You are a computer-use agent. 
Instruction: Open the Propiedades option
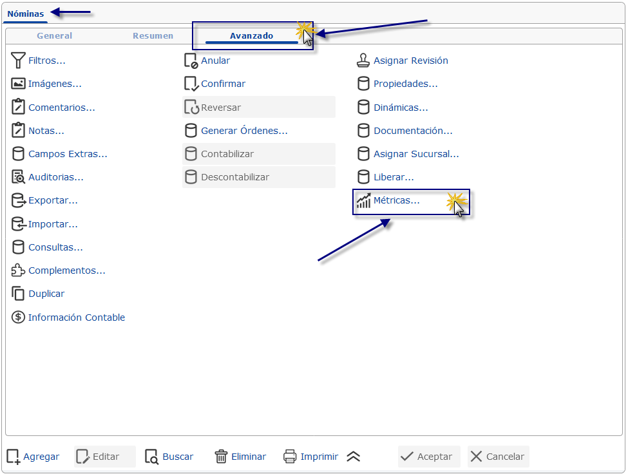pos(406,84)
